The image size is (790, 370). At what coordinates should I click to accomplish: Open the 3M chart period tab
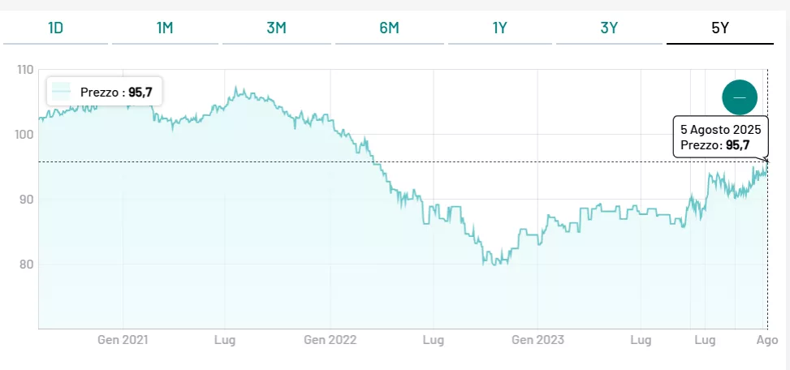(x=276, y=28)
